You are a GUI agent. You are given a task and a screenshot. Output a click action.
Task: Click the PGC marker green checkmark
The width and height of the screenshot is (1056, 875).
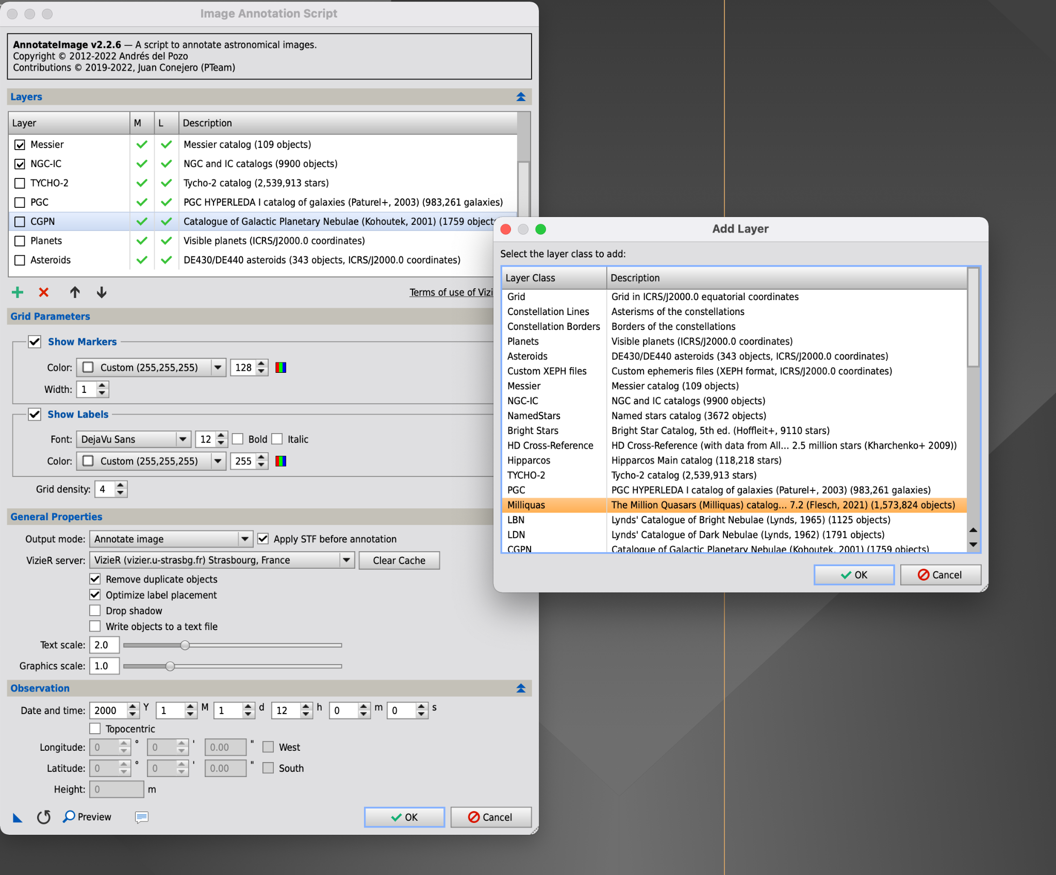tap(142, 202)
